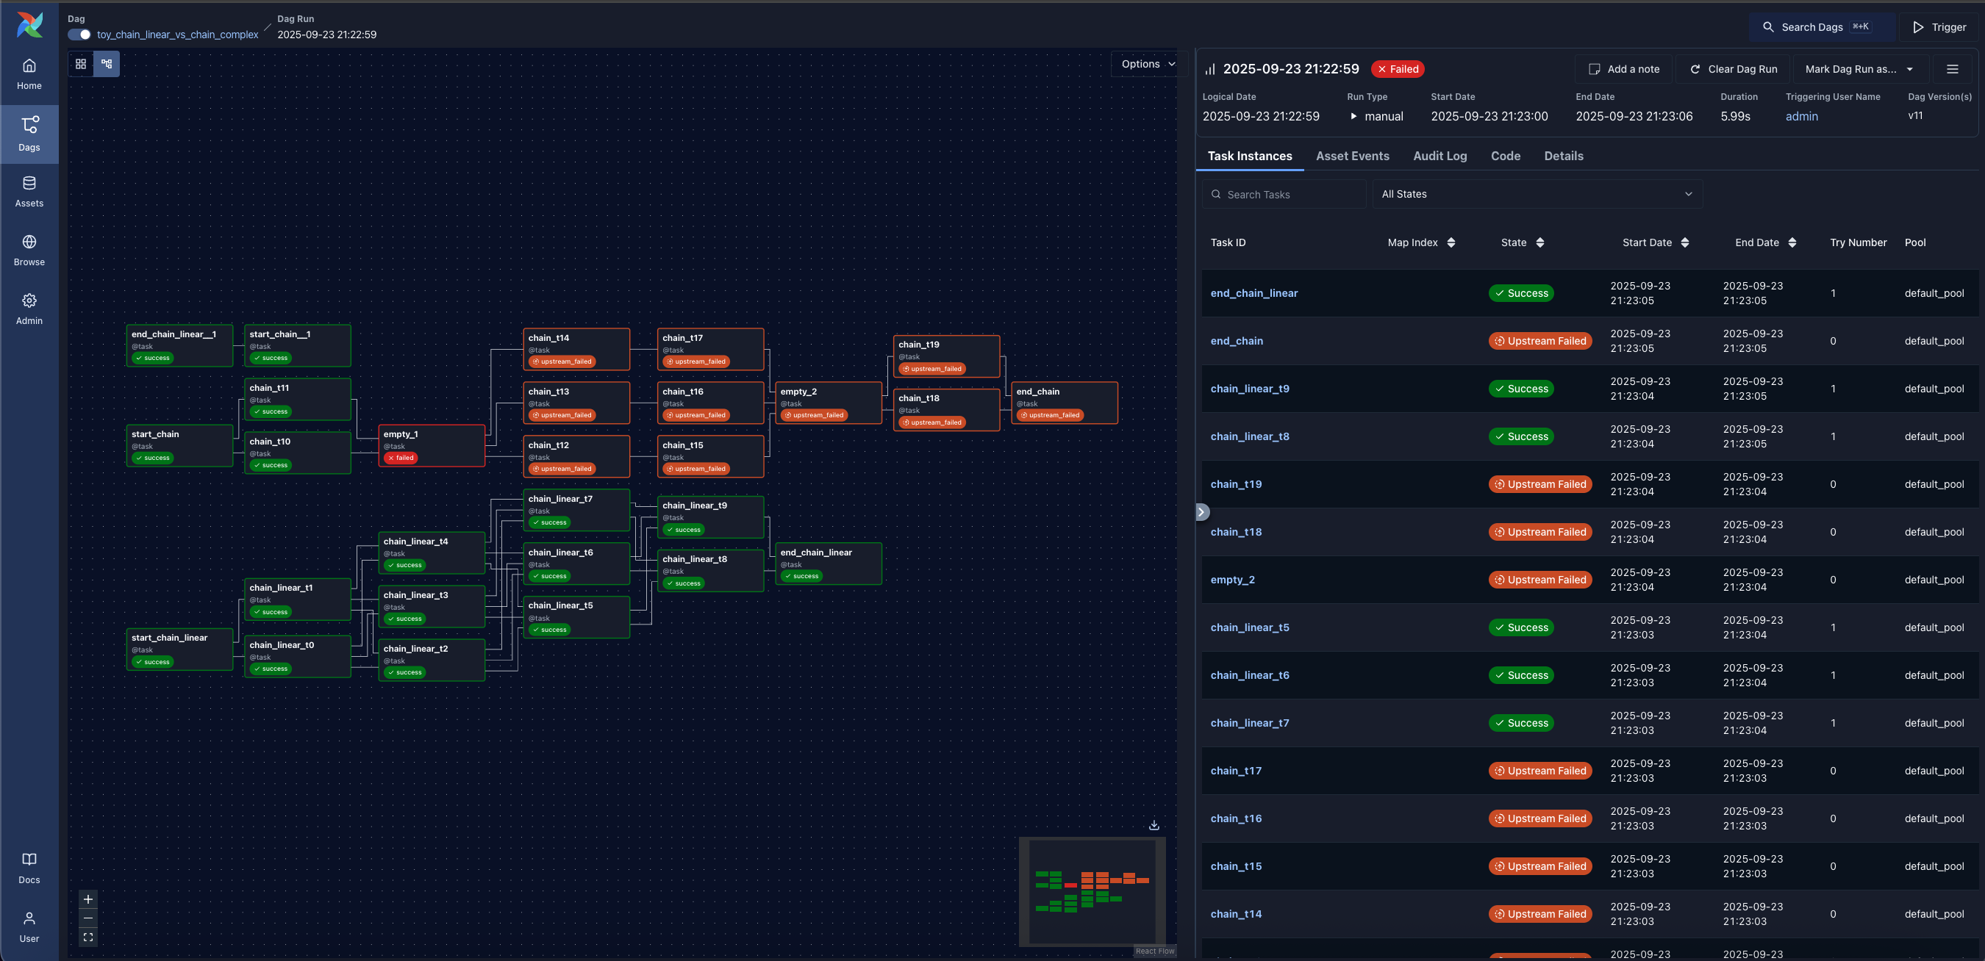Click the Clear Dag Run button

1732,68
